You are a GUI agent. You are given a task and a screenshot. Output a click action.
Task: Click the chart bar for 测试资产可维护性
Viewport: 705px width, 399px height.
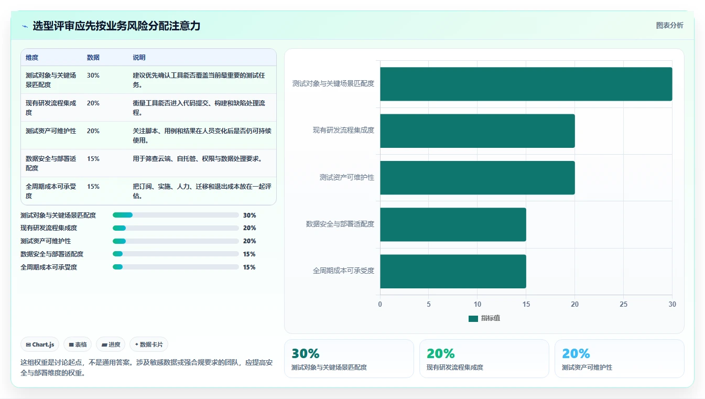point(478,178)
